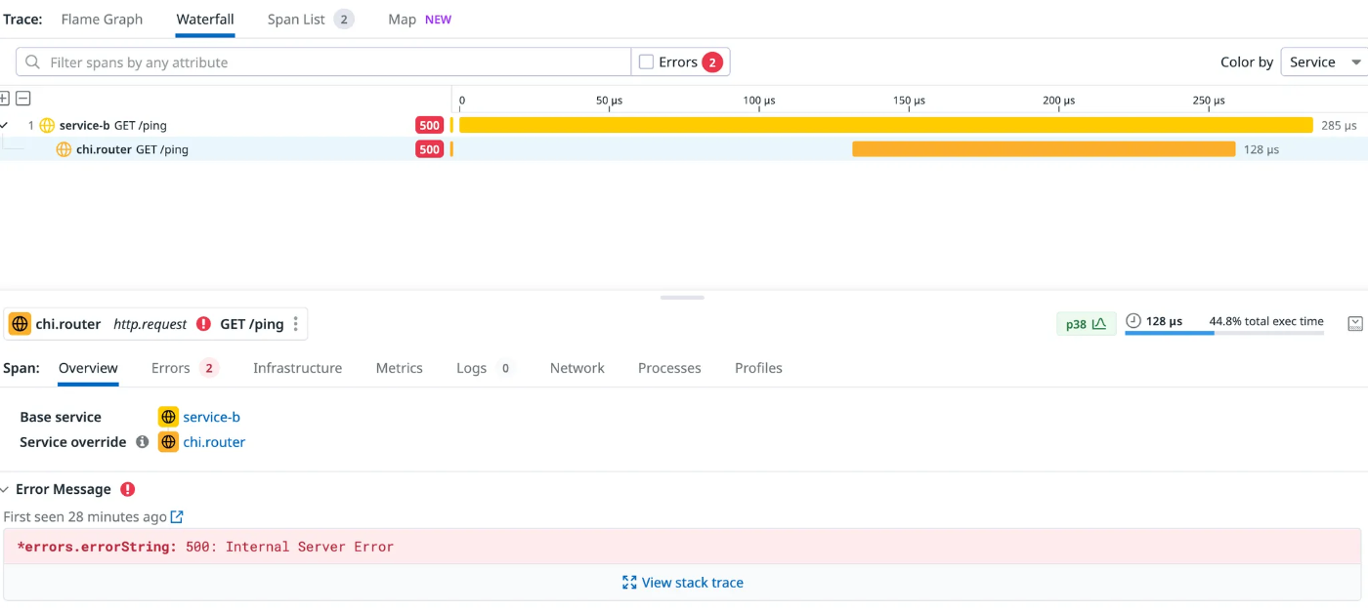Switch to the Flame Graph view
1368x611 pixels.
tap(102, 20)
